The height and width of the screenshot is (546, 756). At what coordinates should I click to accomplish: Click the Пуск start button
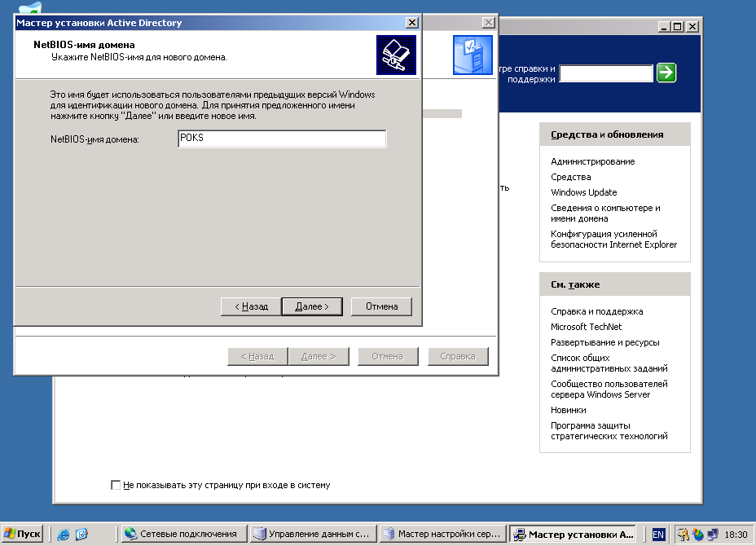[x=22, y=534]
